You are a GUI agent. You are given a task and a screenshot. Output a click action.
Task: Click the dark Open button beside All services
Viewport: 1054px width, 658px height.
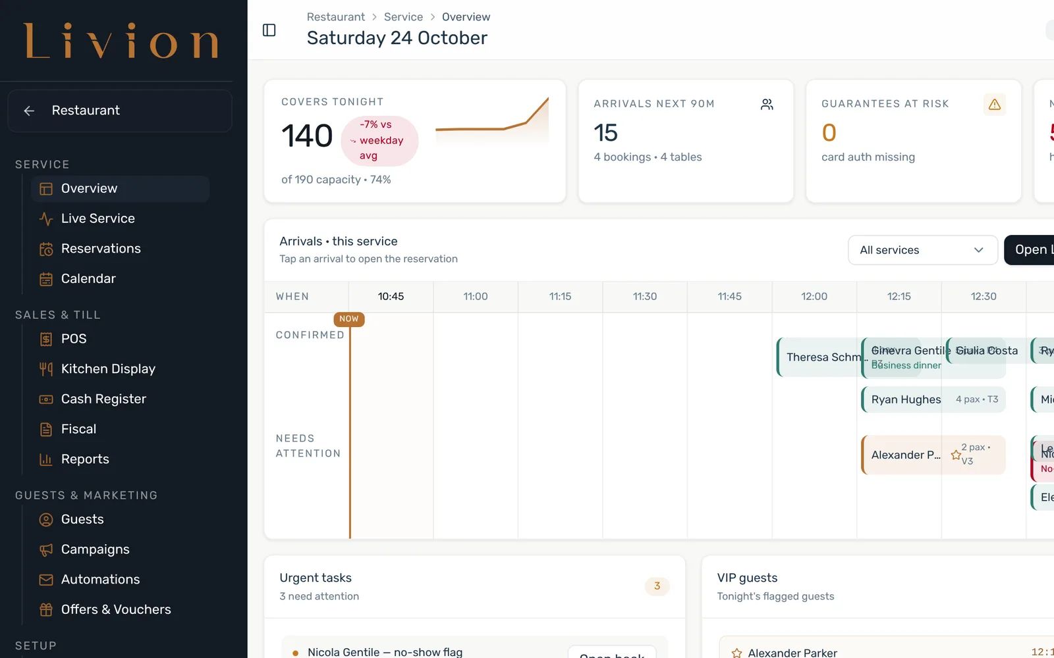(1029, 250)
